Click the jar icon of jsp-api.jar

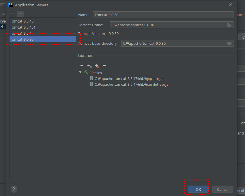coord(91,78)
